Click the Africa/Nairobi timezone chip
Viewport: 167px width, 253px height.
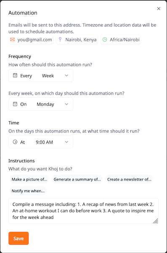click(x=121, y=40)
